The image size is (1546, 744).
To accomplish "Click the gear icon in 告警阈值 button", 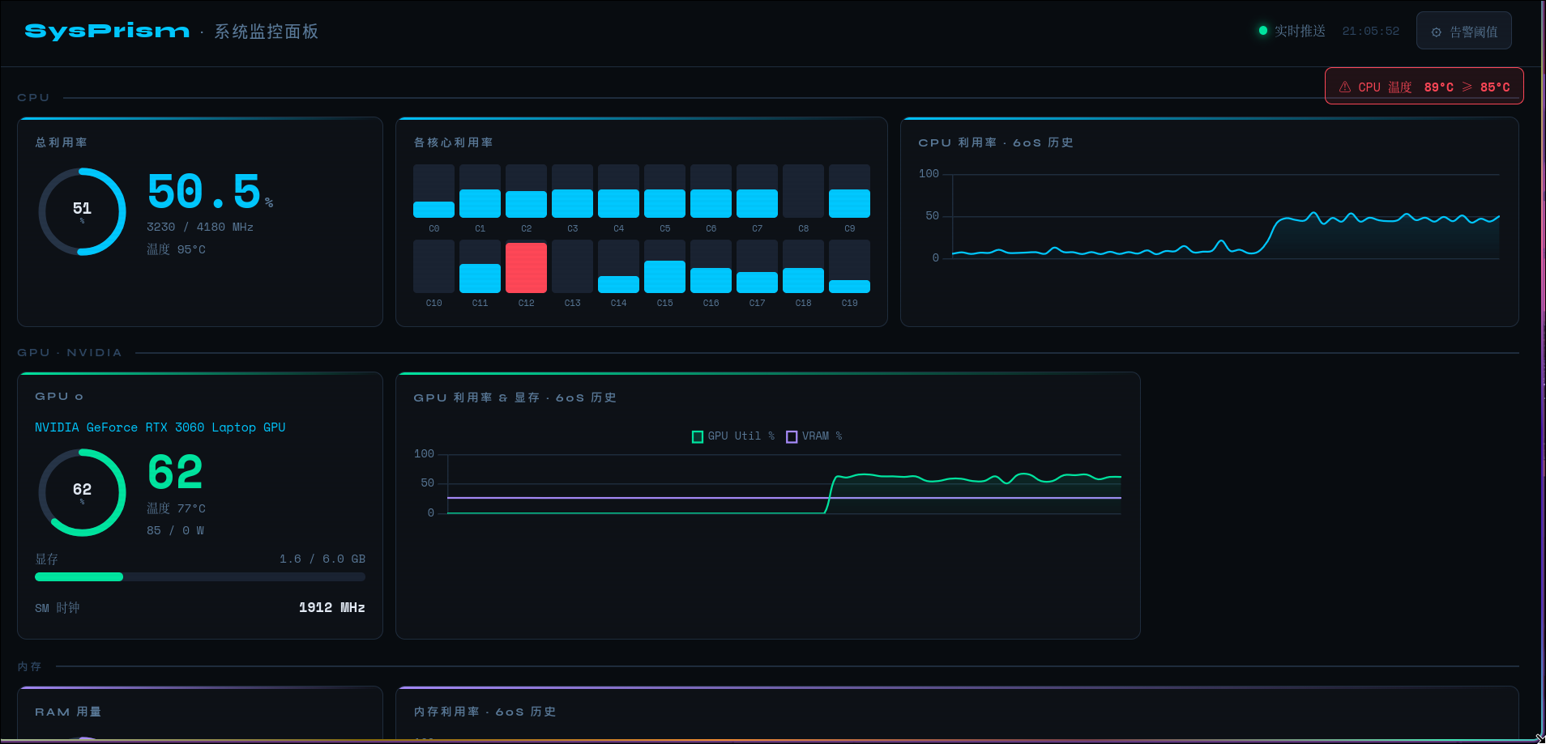I will coord(1436,32).
